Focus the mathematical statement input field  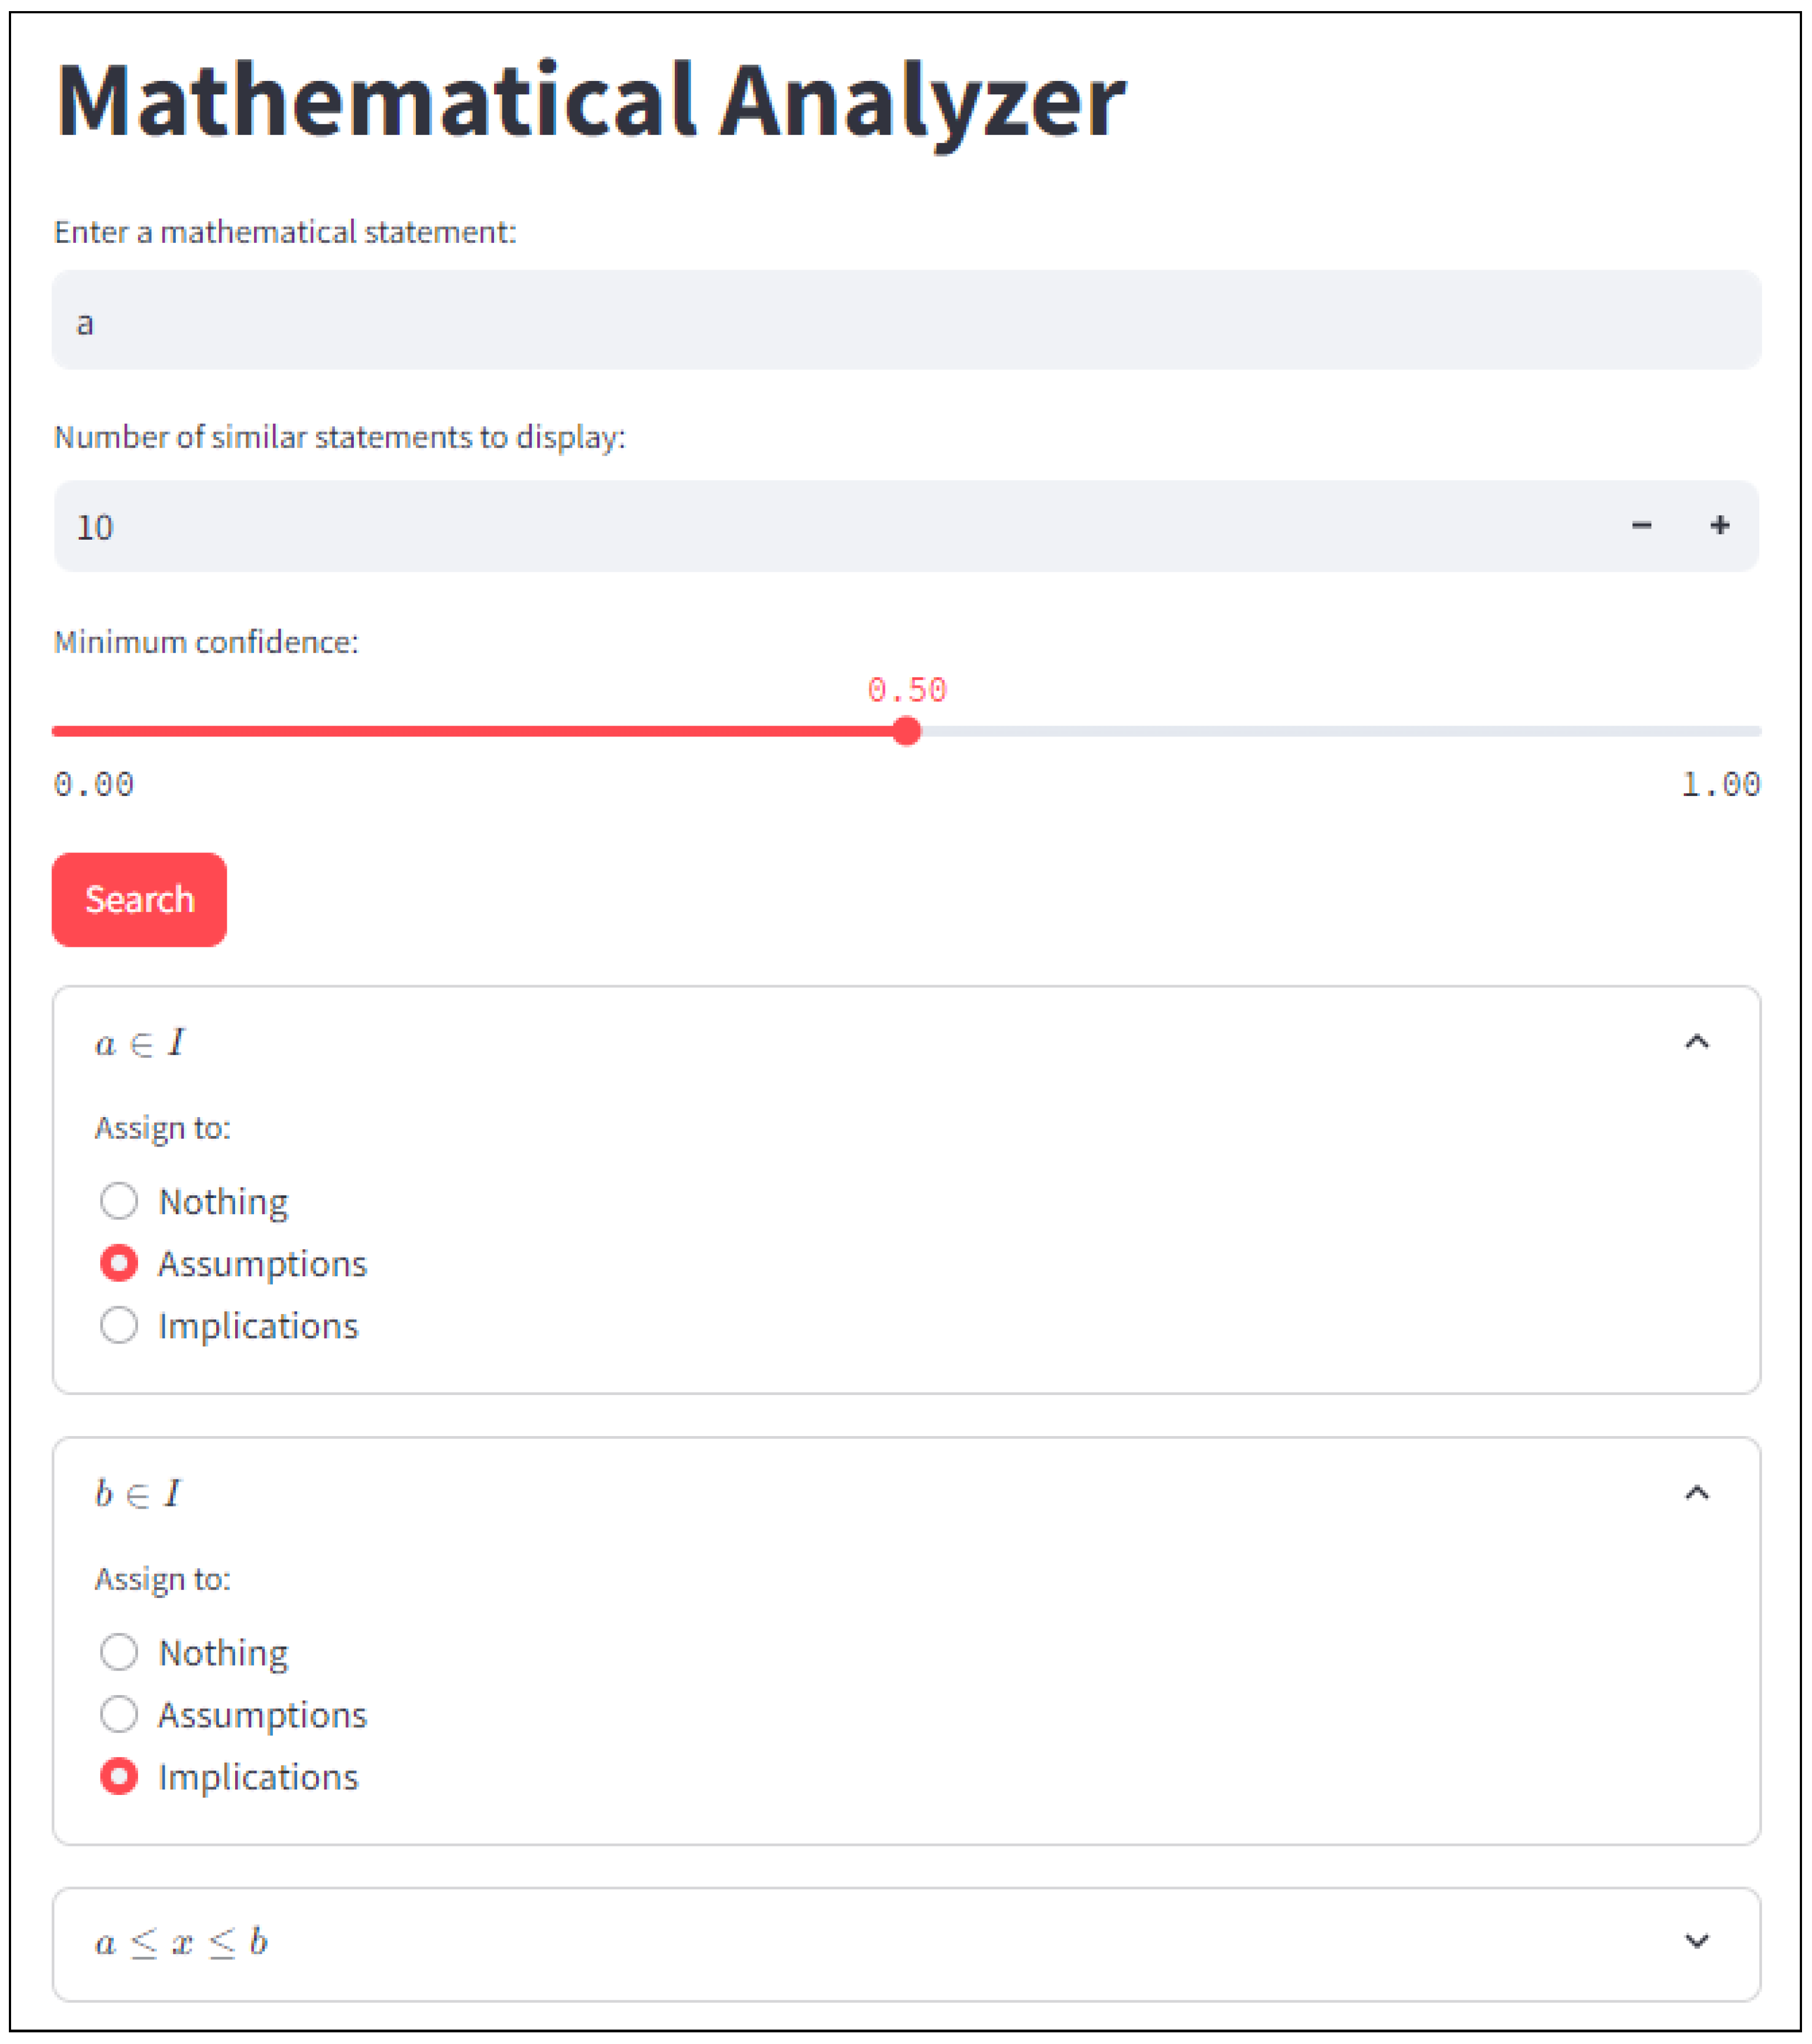pos(905,321)
